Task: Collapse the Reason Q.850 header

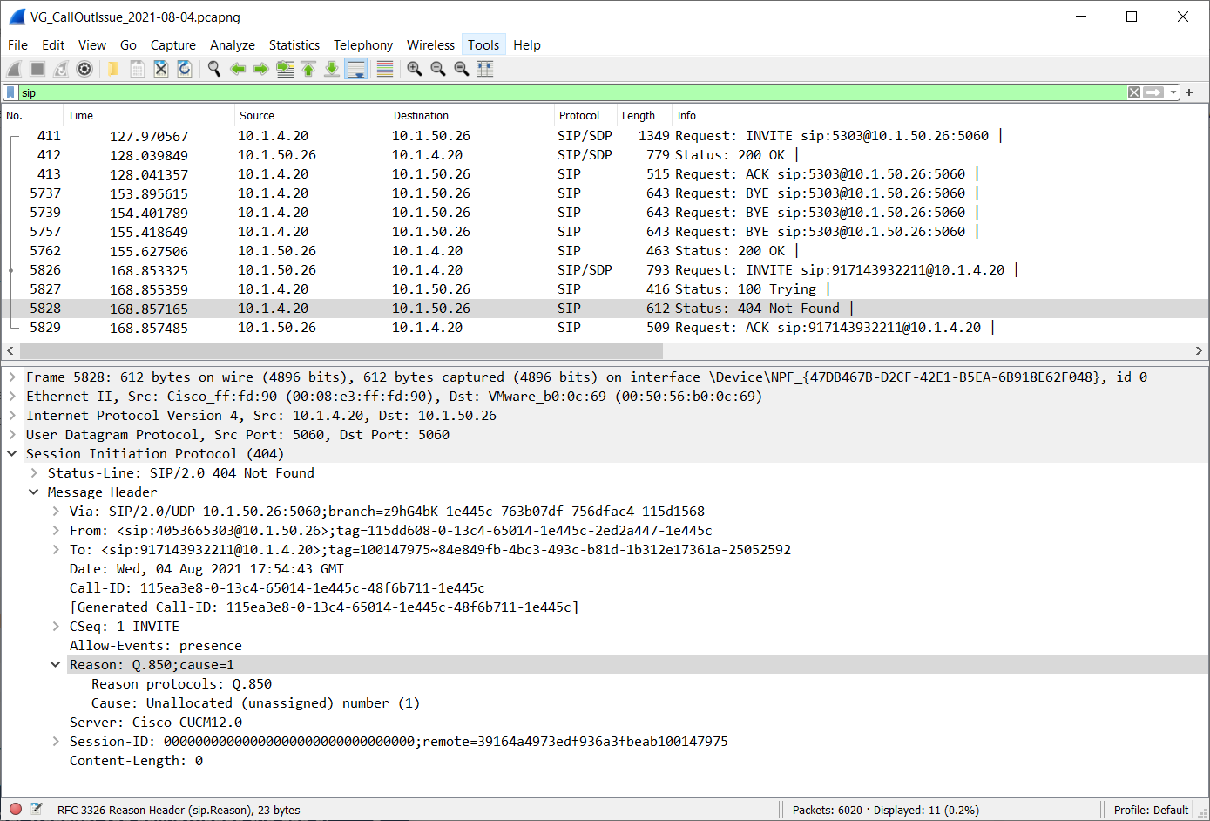Action: click(x=56, y=665)
